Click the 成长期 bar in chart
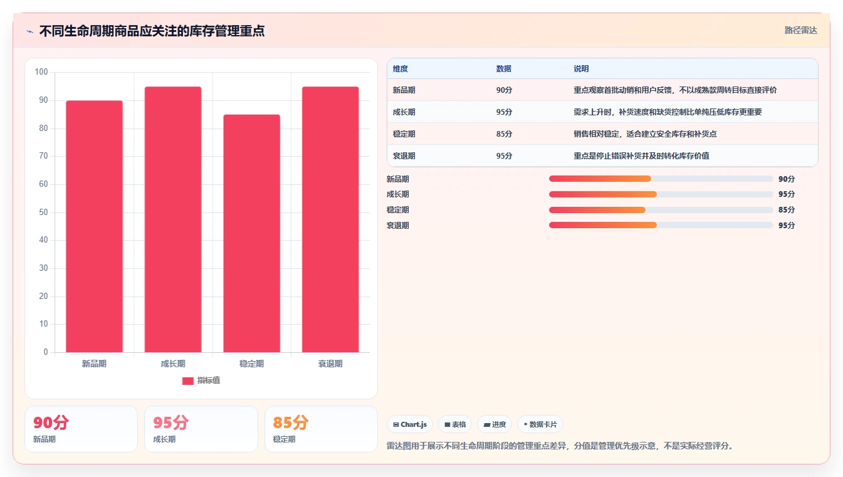 tap(173, 219)
